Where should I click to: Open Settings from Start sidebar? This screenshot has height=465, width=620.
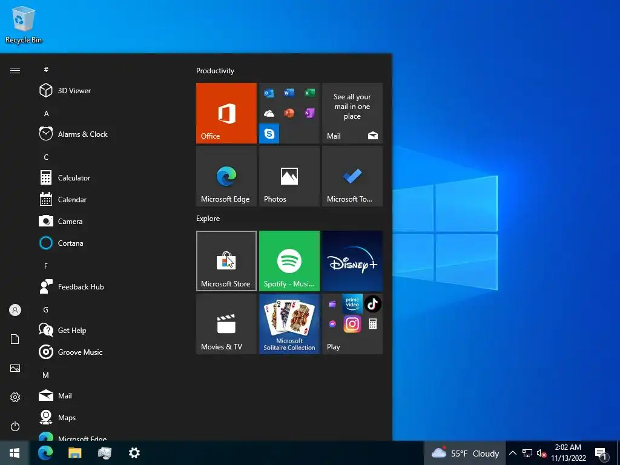(x=15, y=397)
